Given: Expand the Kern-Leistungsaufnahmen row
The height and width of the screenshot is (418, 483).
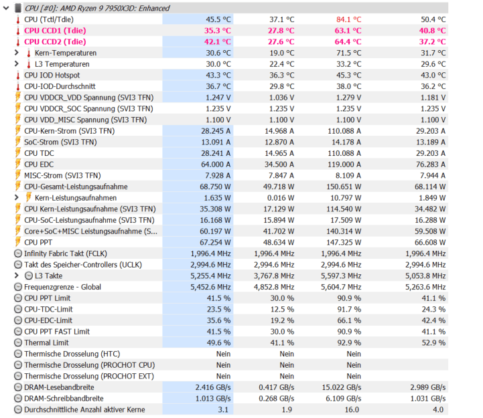Looking at the screenshot, I should 17,198.
